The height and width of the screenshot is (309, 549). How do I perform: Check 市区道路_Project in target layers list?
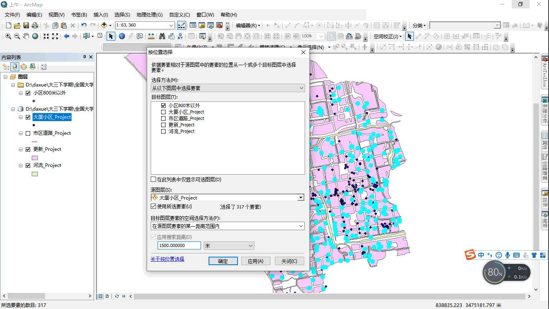pyautogui.click(x=163, y=118)
